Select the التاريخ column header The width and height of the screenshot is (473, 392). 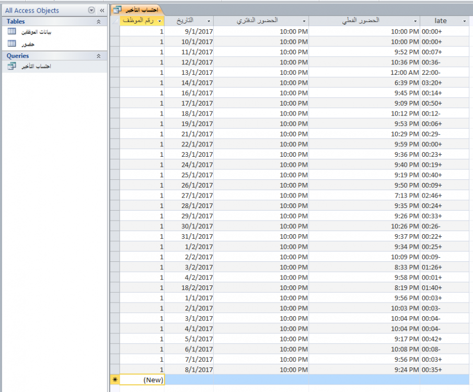[189, 21]
